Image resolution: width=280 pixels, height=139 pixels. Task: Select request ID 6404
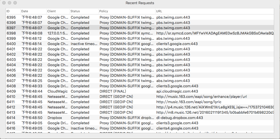tap(11, 65)
